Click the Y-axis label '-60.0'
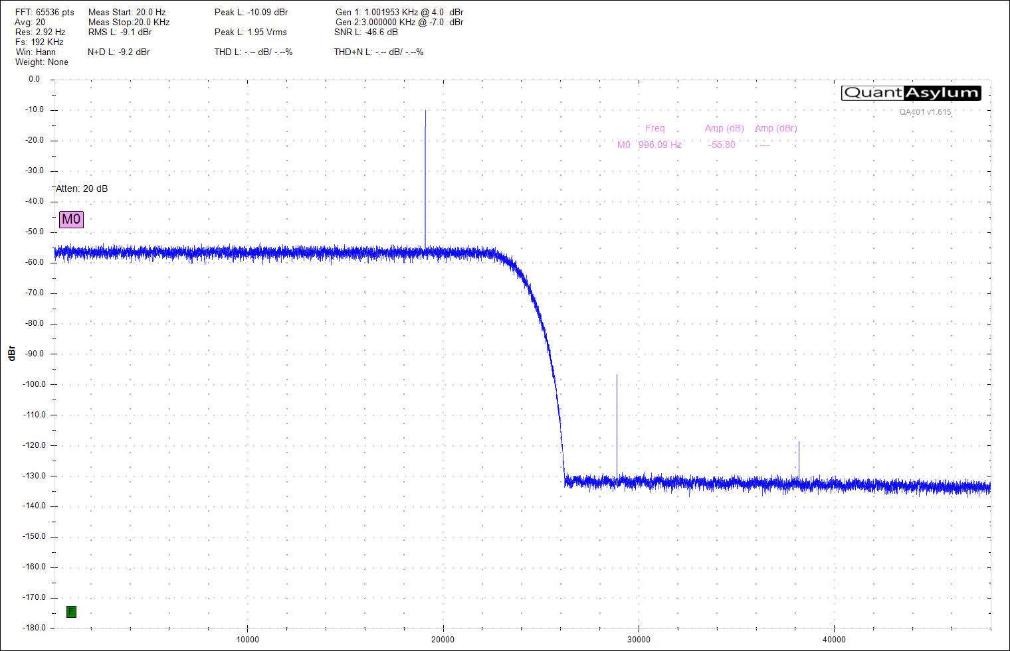 click(35, 262)
